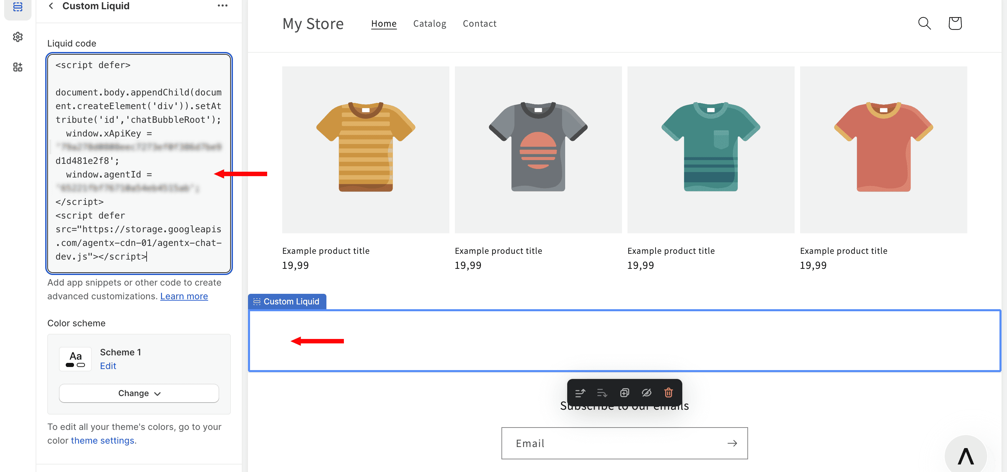
Task: Select the Custom Liquid section label tag
Action: tap(287, 301)
